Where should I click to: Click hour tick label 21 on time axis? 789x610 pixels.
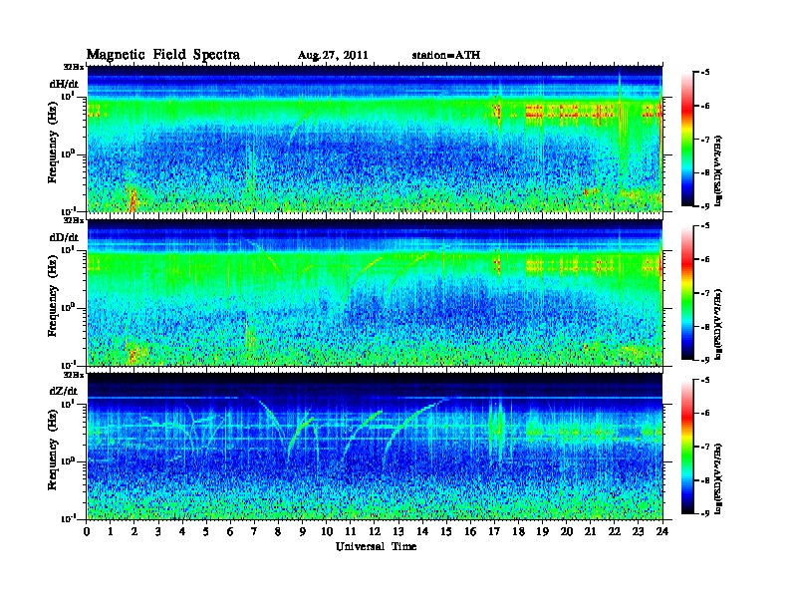[x=590, y=531]
